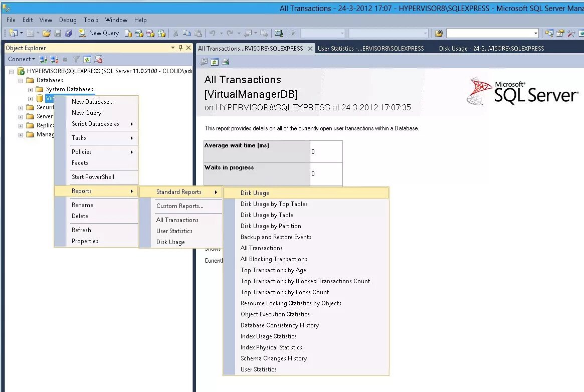584x392 pixels.
Task: Switch to the Disk Usage report tab
Action: tap(491, 49)
